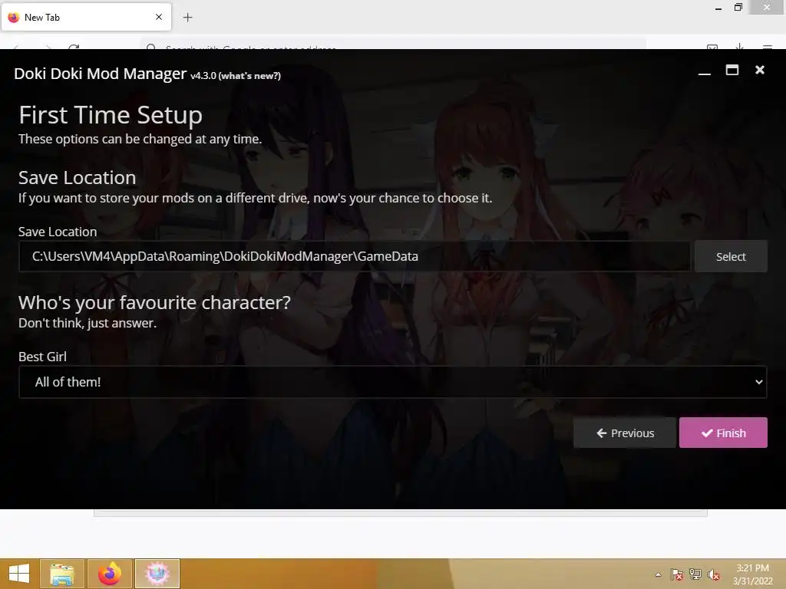Close the New Tab browser tab
This screenshot has height=589, width=786.
tap(159, 17)
